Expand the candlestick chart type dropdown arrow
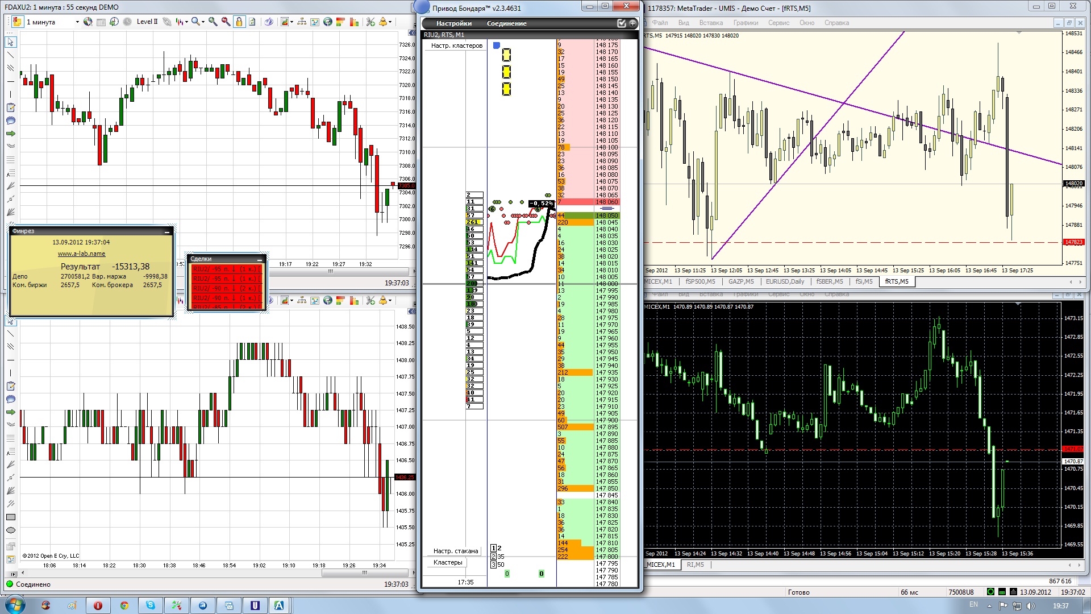Screen dimensions: 1091x614 pyautogui.click(x=186, y=22)
